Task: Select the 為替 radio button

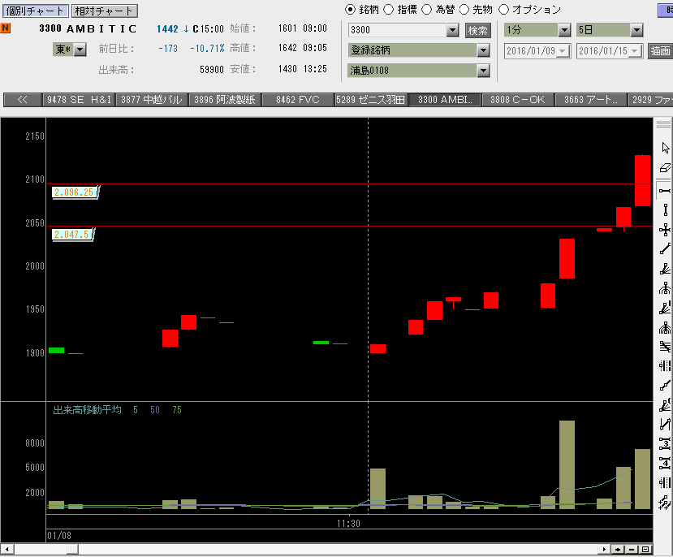Action: [426, 10]
